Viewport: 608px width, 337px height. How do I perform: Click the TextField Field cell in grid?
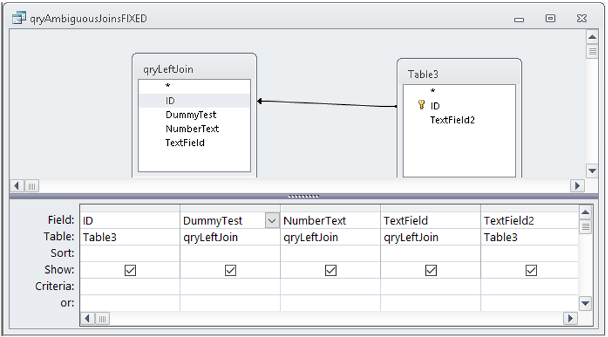click(430, 221)
